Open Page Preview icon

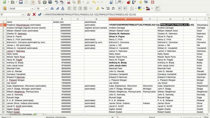coord(50,2)
